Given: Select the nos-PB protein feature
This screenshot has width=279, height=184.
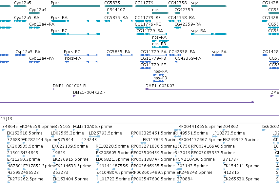Looking at the screenshot, I should pos(159,81).
